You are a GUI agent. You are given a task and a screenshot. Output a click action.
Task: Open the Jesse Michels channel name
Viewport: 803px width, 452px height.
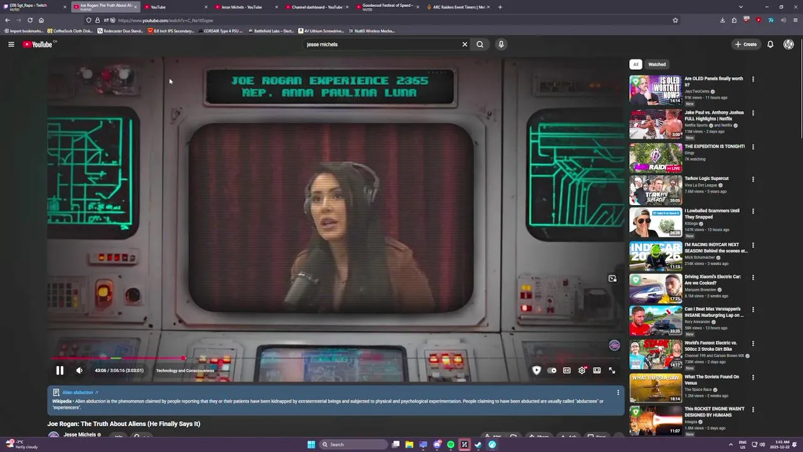click(80, 434)
